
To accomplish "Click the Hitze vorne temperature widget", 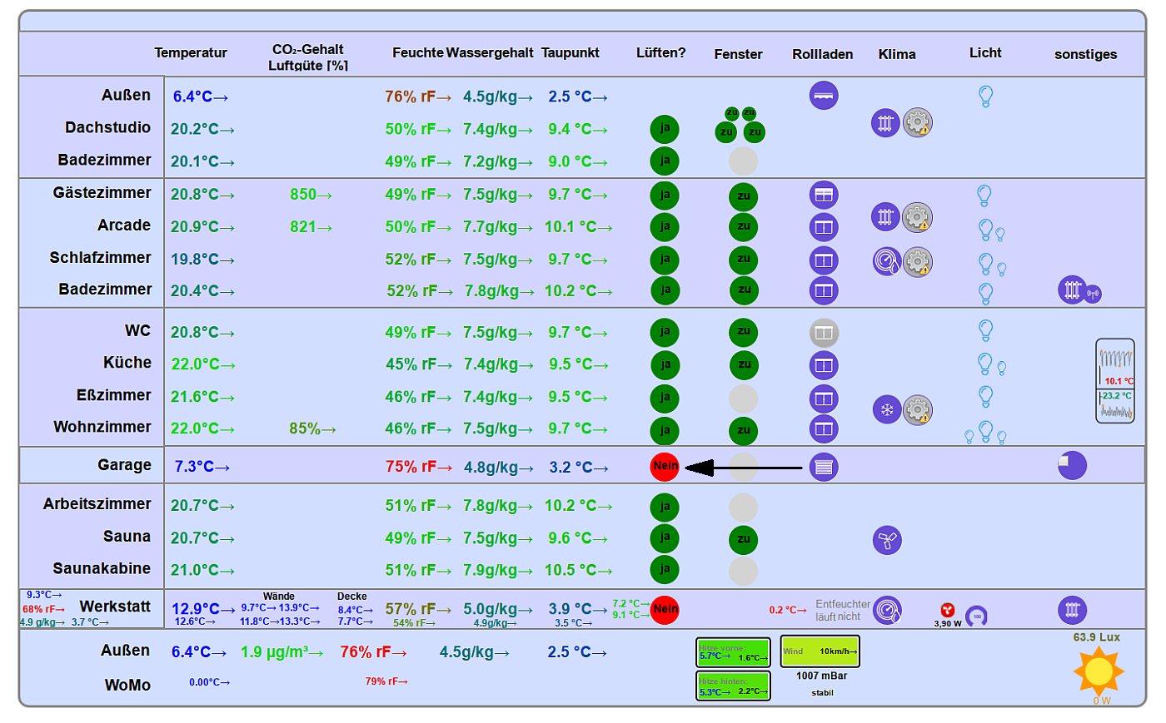I will (733, 652).
